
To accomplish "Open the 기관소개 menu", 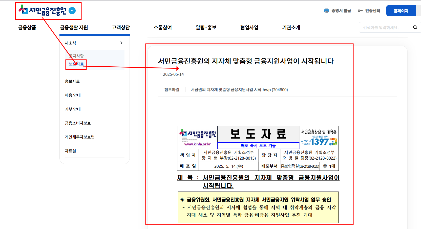I will click(291, 27).
